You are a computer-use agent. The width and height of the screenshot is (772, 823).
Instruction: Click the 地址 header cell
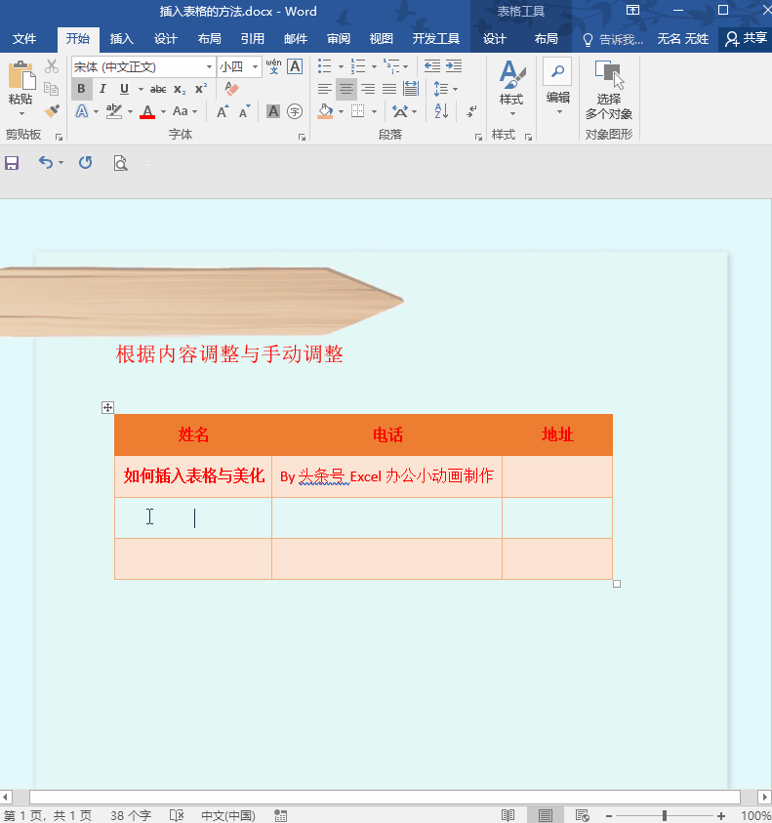click(x=557, y=434)
